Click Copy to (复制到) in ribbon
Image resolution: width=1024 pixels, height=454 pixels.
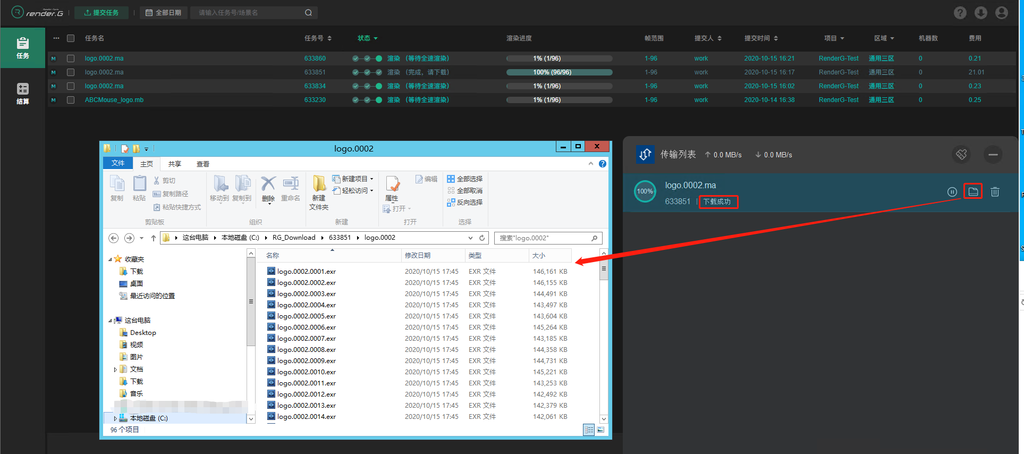coord(242,188)
